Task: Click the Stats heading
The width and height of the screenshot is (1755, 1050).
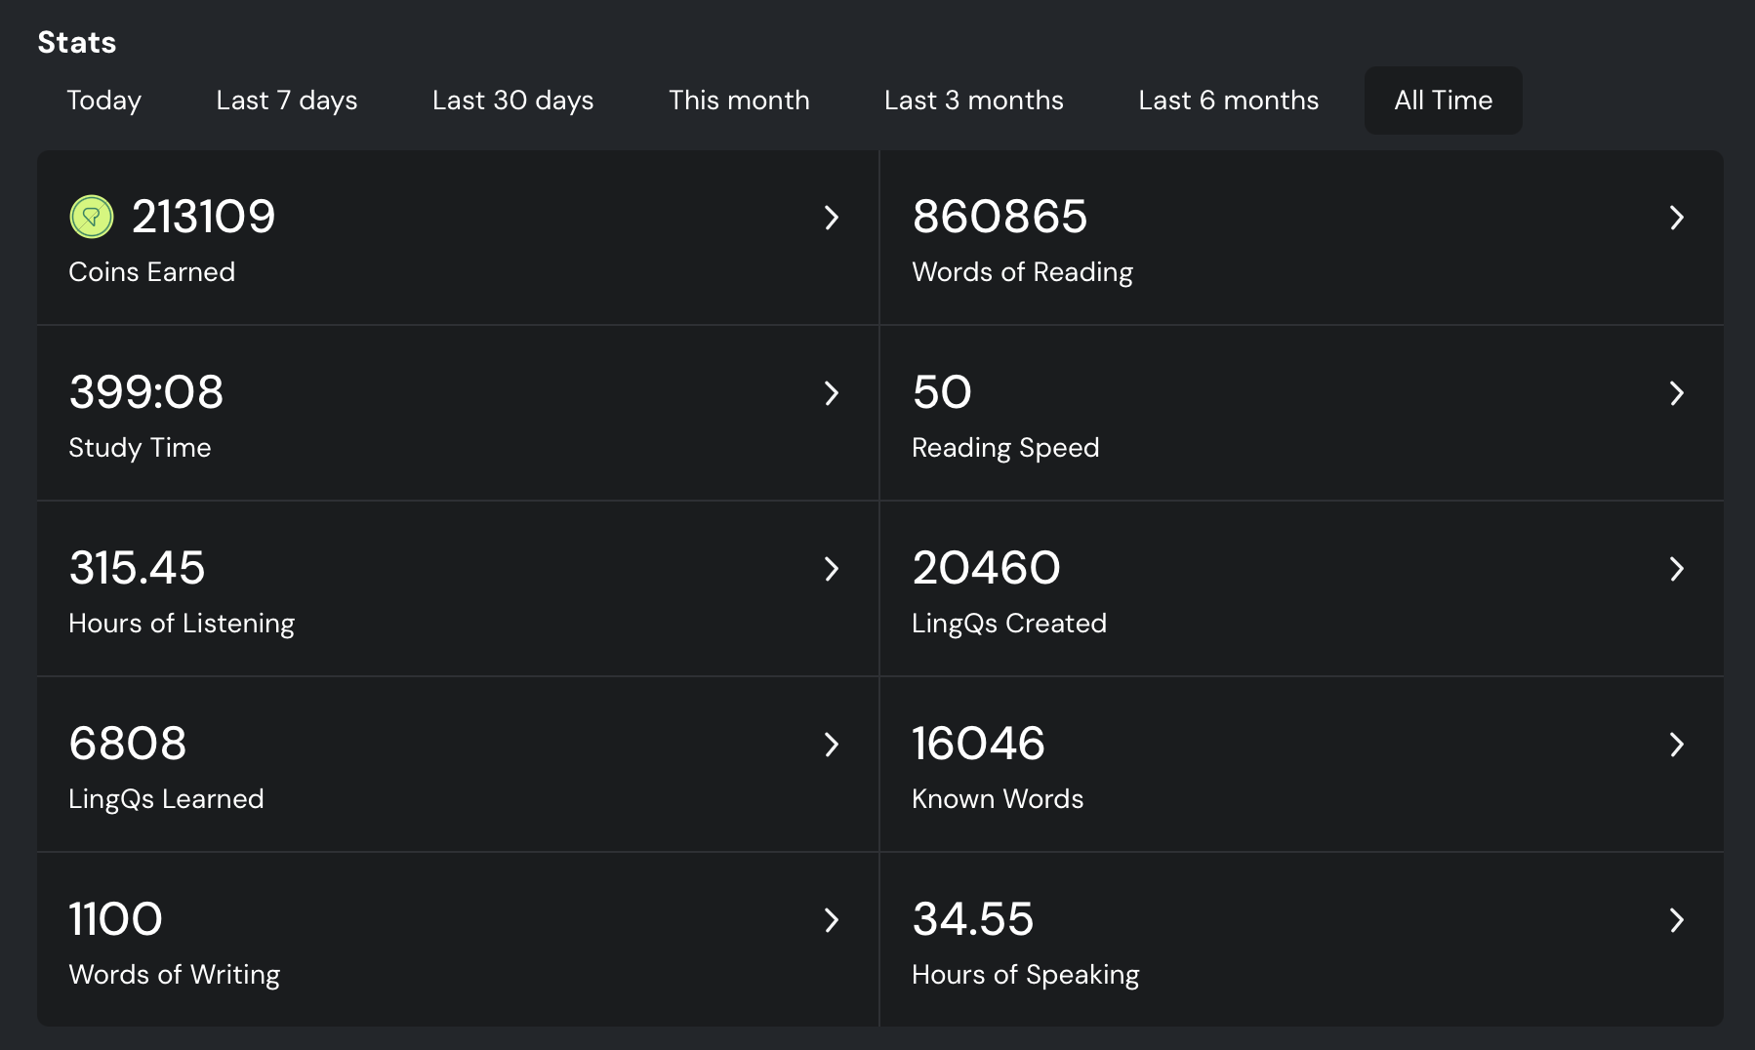Action: point(77,42)
